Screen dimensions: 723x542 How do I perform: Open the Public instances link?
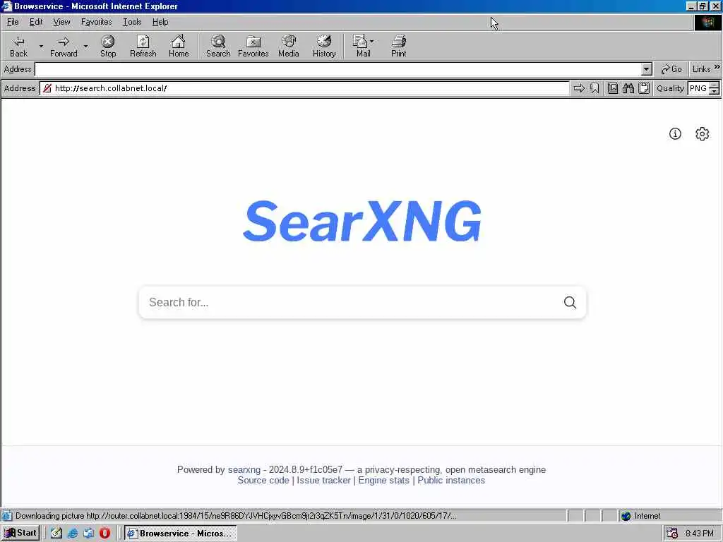451,480
